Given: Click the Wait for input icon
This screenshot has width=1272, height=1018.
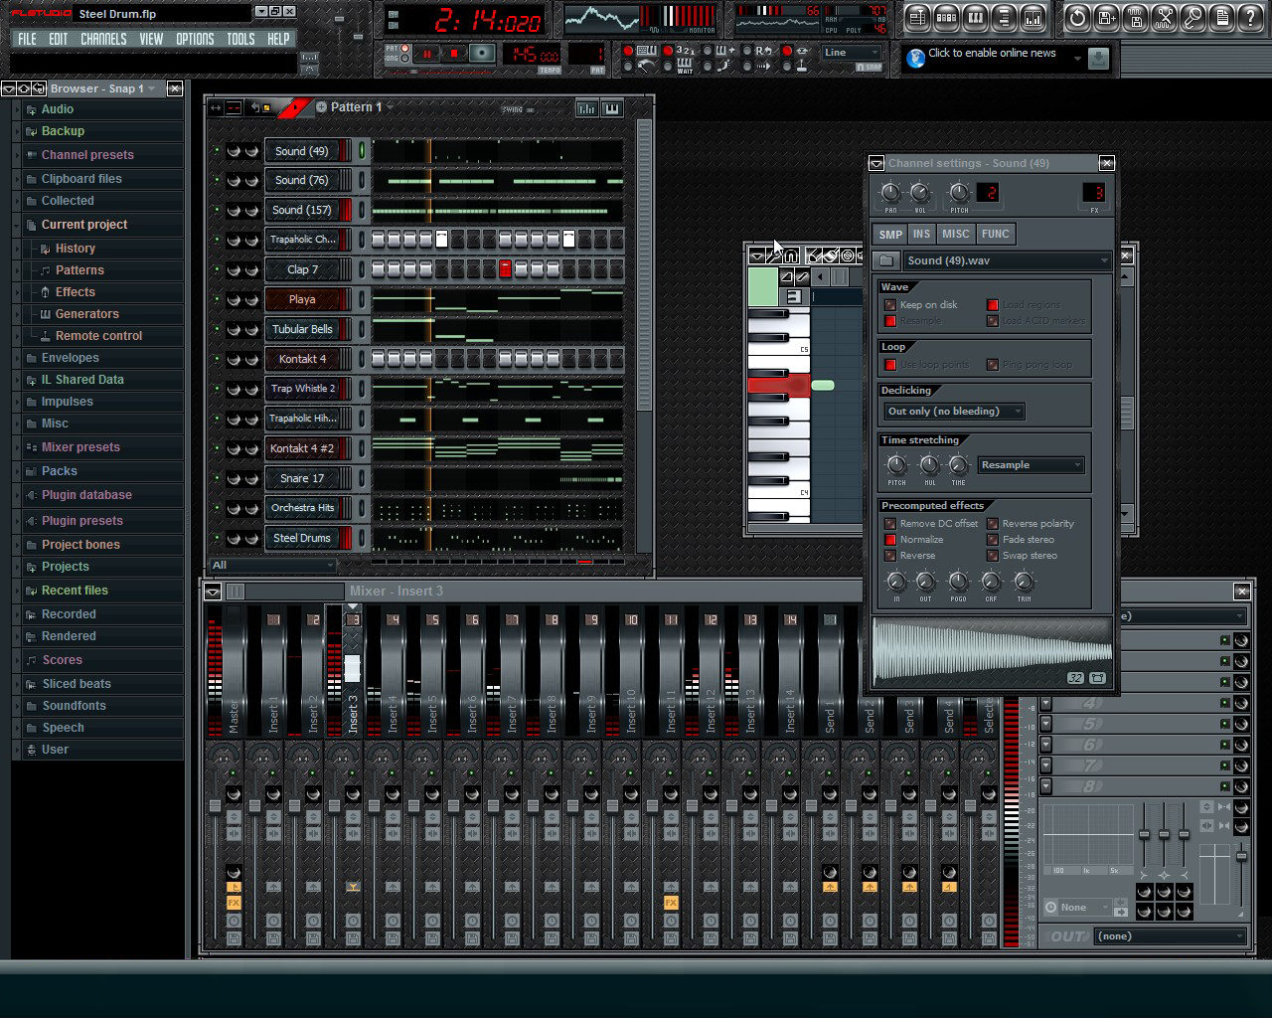Looking at the screenshot, I should pos(686,66).
